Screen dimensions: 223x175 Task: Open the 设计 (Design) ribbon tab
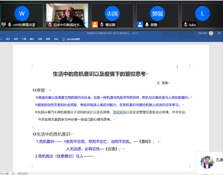8,39
